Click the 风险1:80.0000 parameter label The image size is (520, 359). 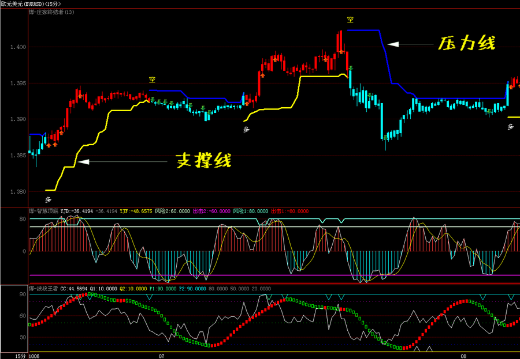coord(250,211)
